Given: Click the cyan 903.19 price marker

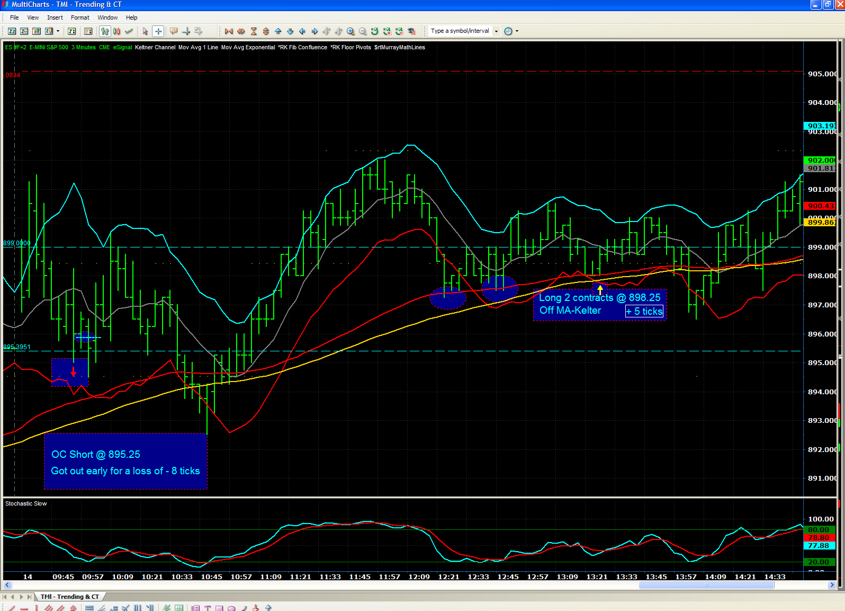Looking at the screenshot, I should pos(819,126).
